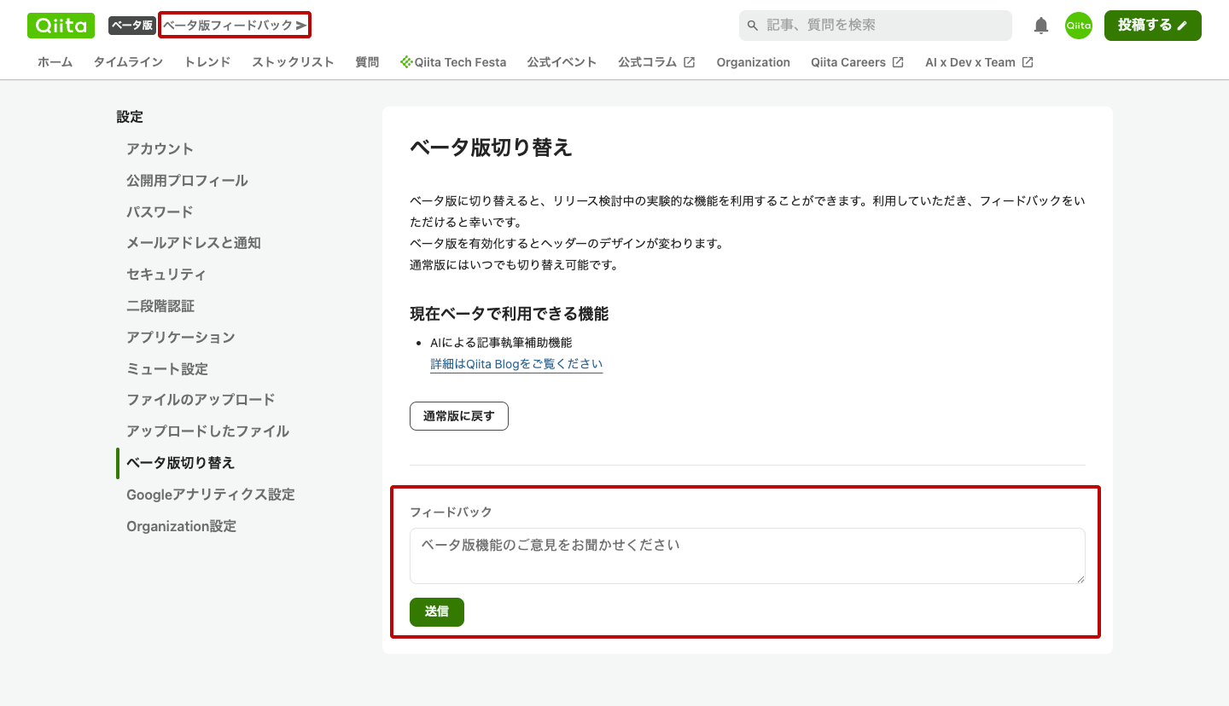Open the notifications bell
Image resolution: width=1229 pixels, height=706 pixels.
tap(1041, 26)
